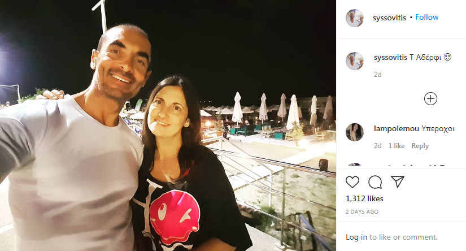Load more comments with the plus circle
The width and height of the screenshot is (466, 251).
[430, 99]
